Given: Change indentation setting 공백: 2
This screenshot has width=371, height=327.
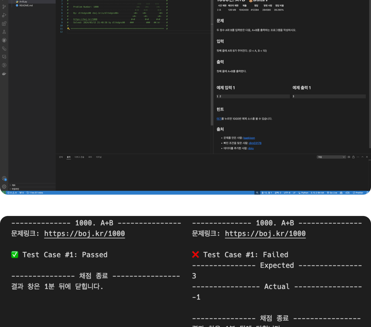Looking at the screenshot, I should pyautogui.click(x=278, y=193).
